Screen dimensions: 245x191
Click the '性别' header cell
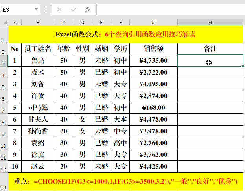tap(83, 49)
